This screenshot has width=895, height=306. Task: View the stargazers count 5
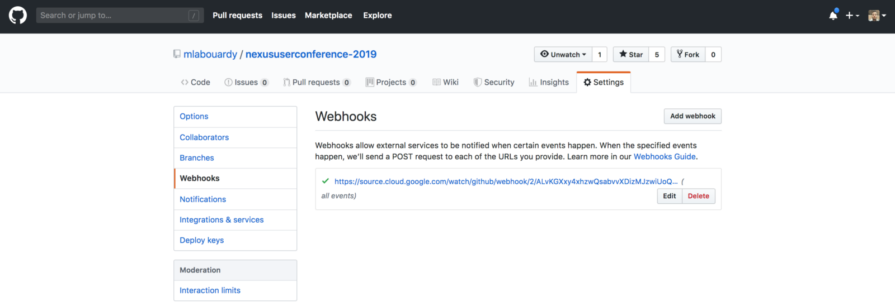click(657, 54)
